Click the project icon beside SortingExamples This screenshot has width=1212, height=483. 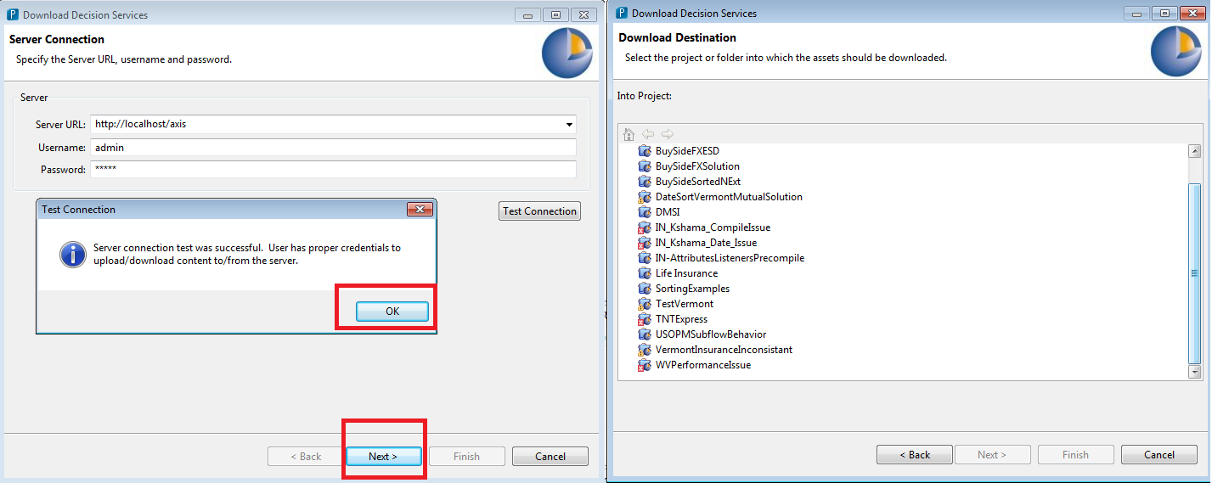(x=645, y=289)
